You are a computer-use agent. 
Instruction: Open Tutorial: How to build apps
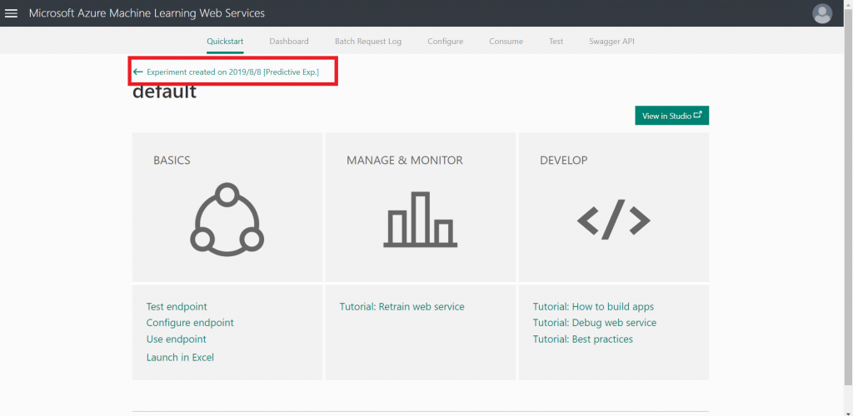coord(593,307)
